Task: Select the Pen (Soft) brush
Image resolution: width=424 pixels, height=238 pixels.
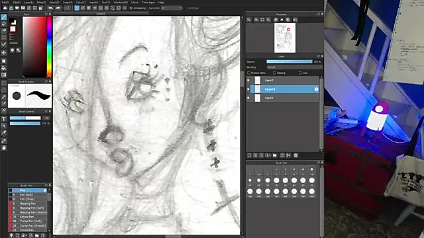Action: (x=27, y=194)
